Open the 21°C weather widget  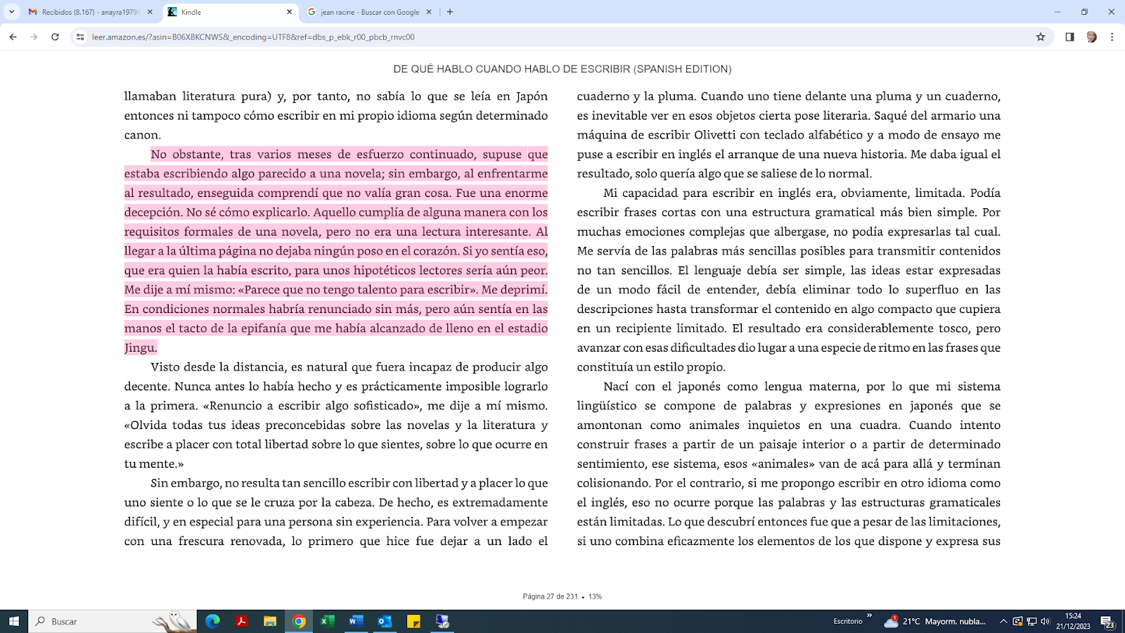935,621
